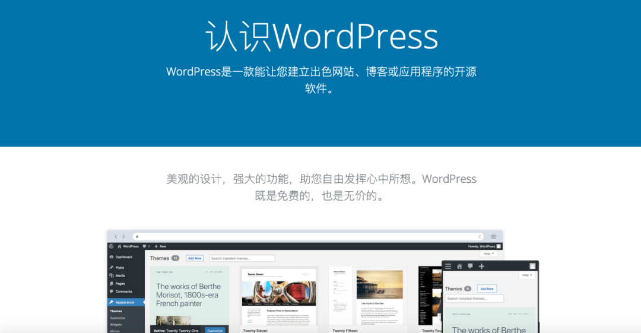
Task: Select the Twenty Twenty-One theme thumbnail
Action: [x=189, y=297]
